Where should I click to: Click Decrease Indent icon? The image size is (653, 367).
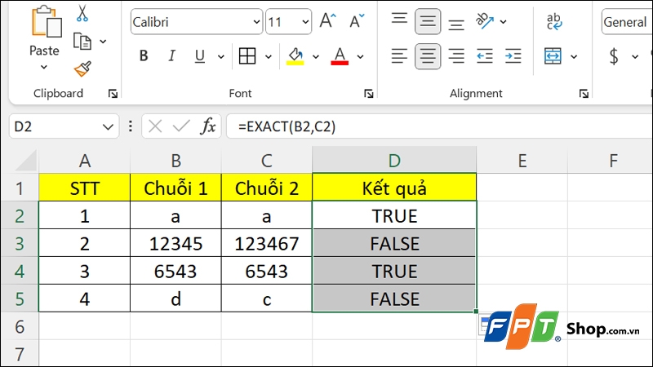click(x=485, y=55)
